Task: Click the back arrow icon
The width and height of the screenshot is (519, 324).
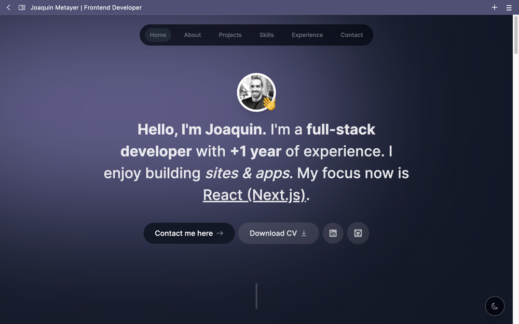Action: 9,7
